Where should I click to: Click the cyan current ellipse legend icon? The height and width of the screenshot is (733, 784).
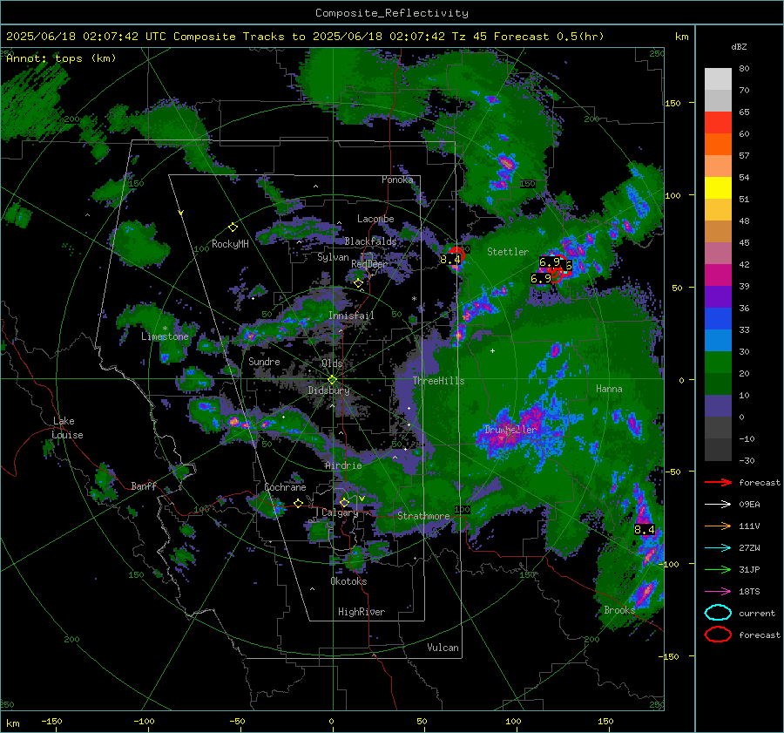point(718,613)
